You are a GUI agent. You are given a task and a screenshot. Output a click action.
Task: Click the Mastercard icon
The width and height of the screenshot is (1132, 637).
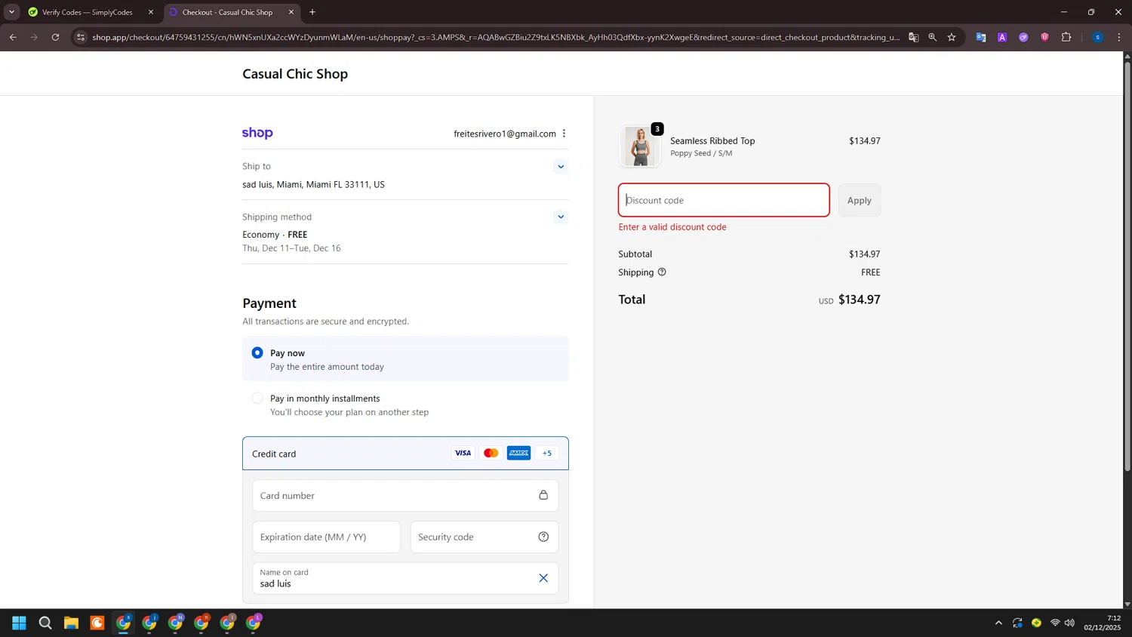491,453
